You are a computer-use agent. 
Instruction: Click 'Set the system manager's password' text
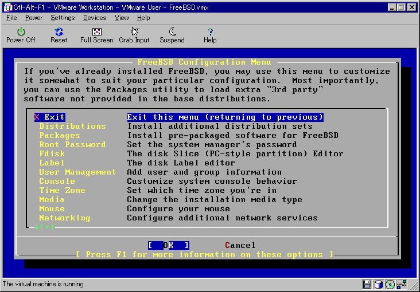coord(212,144)
